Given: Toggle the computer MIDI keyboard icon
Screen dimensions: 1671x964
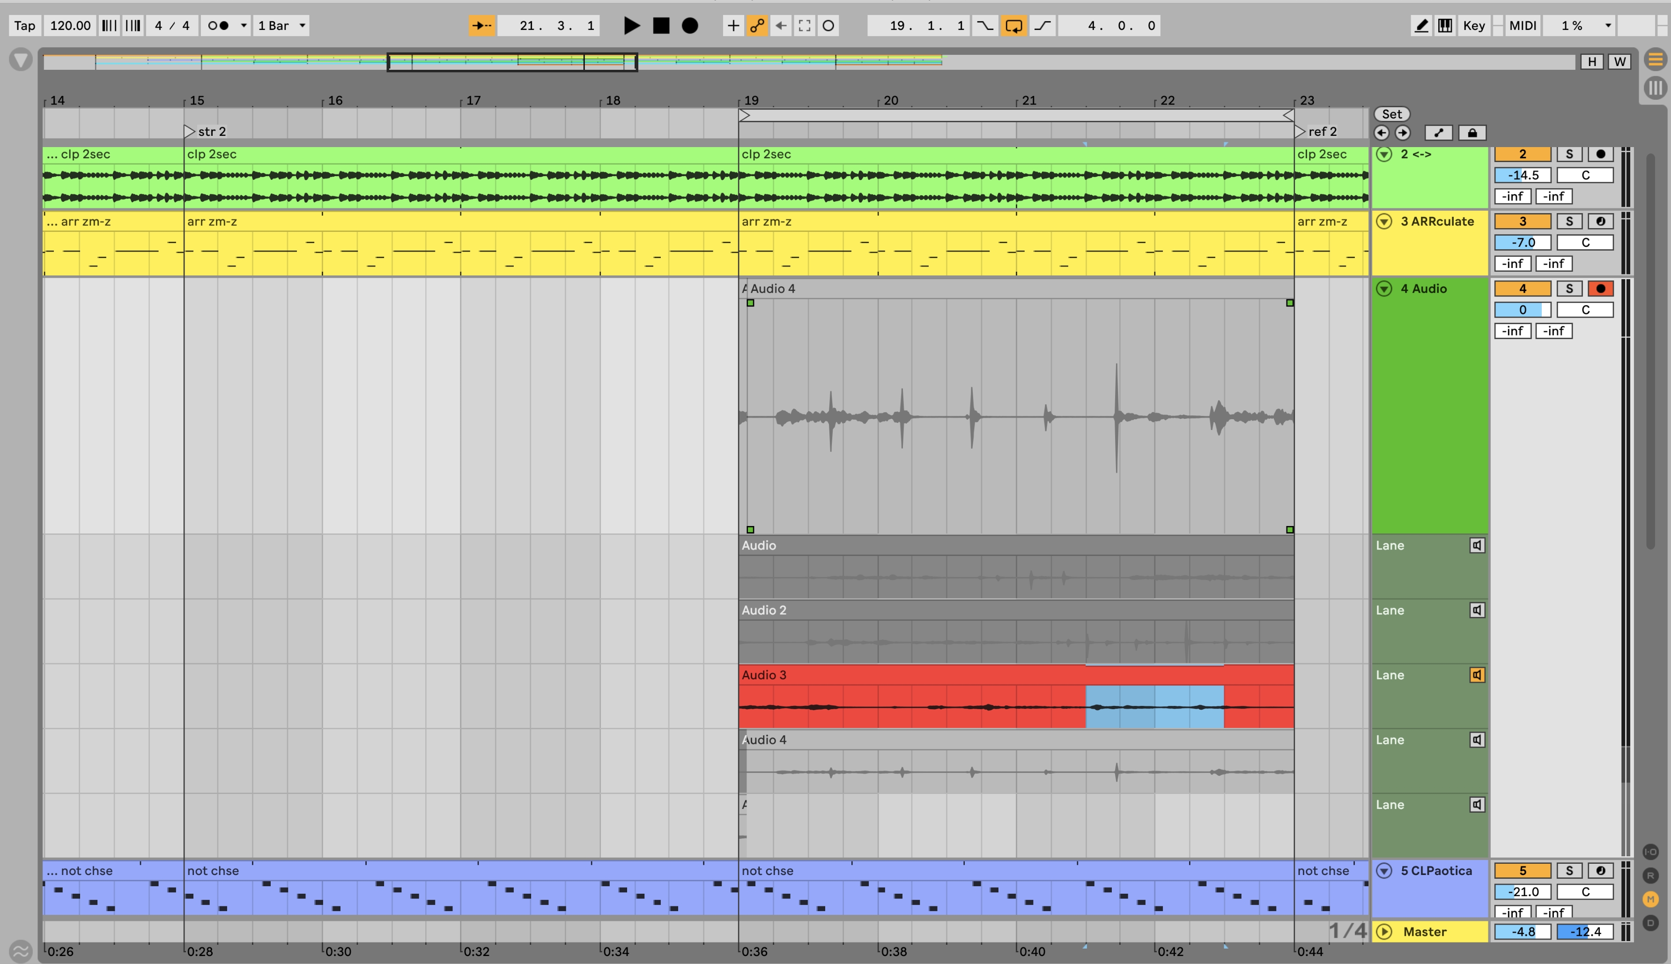Looking at the screenshot, I should [1445, 26].
